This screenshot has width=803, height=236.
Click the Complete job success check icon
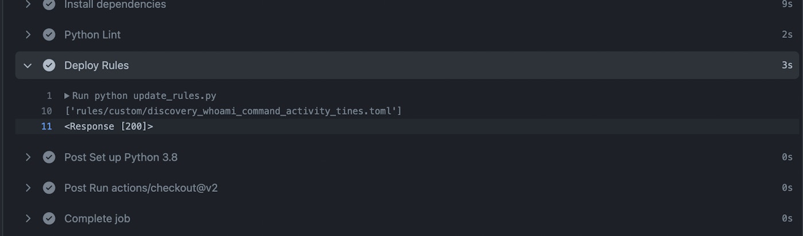point(49,218)
